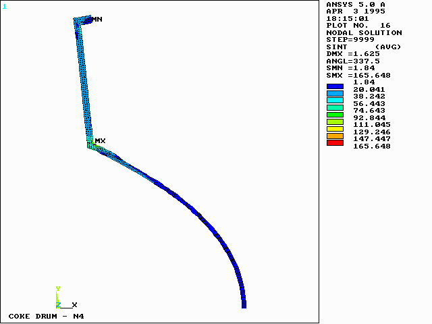The image size is (432, 324).
Task: Click the legend value 20.041
Action: point(369,89)
